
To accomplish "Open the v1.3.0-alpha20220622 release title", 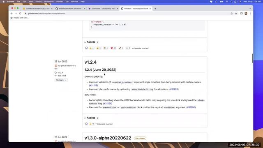I will (108, 138).
